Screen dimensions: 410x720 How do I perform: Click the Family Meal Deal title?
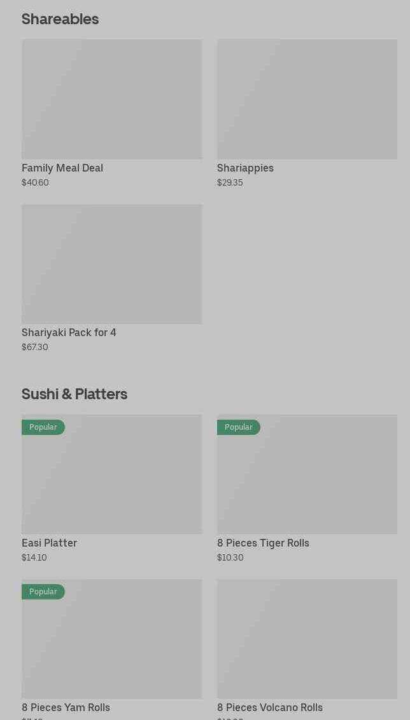coord(62,168)
